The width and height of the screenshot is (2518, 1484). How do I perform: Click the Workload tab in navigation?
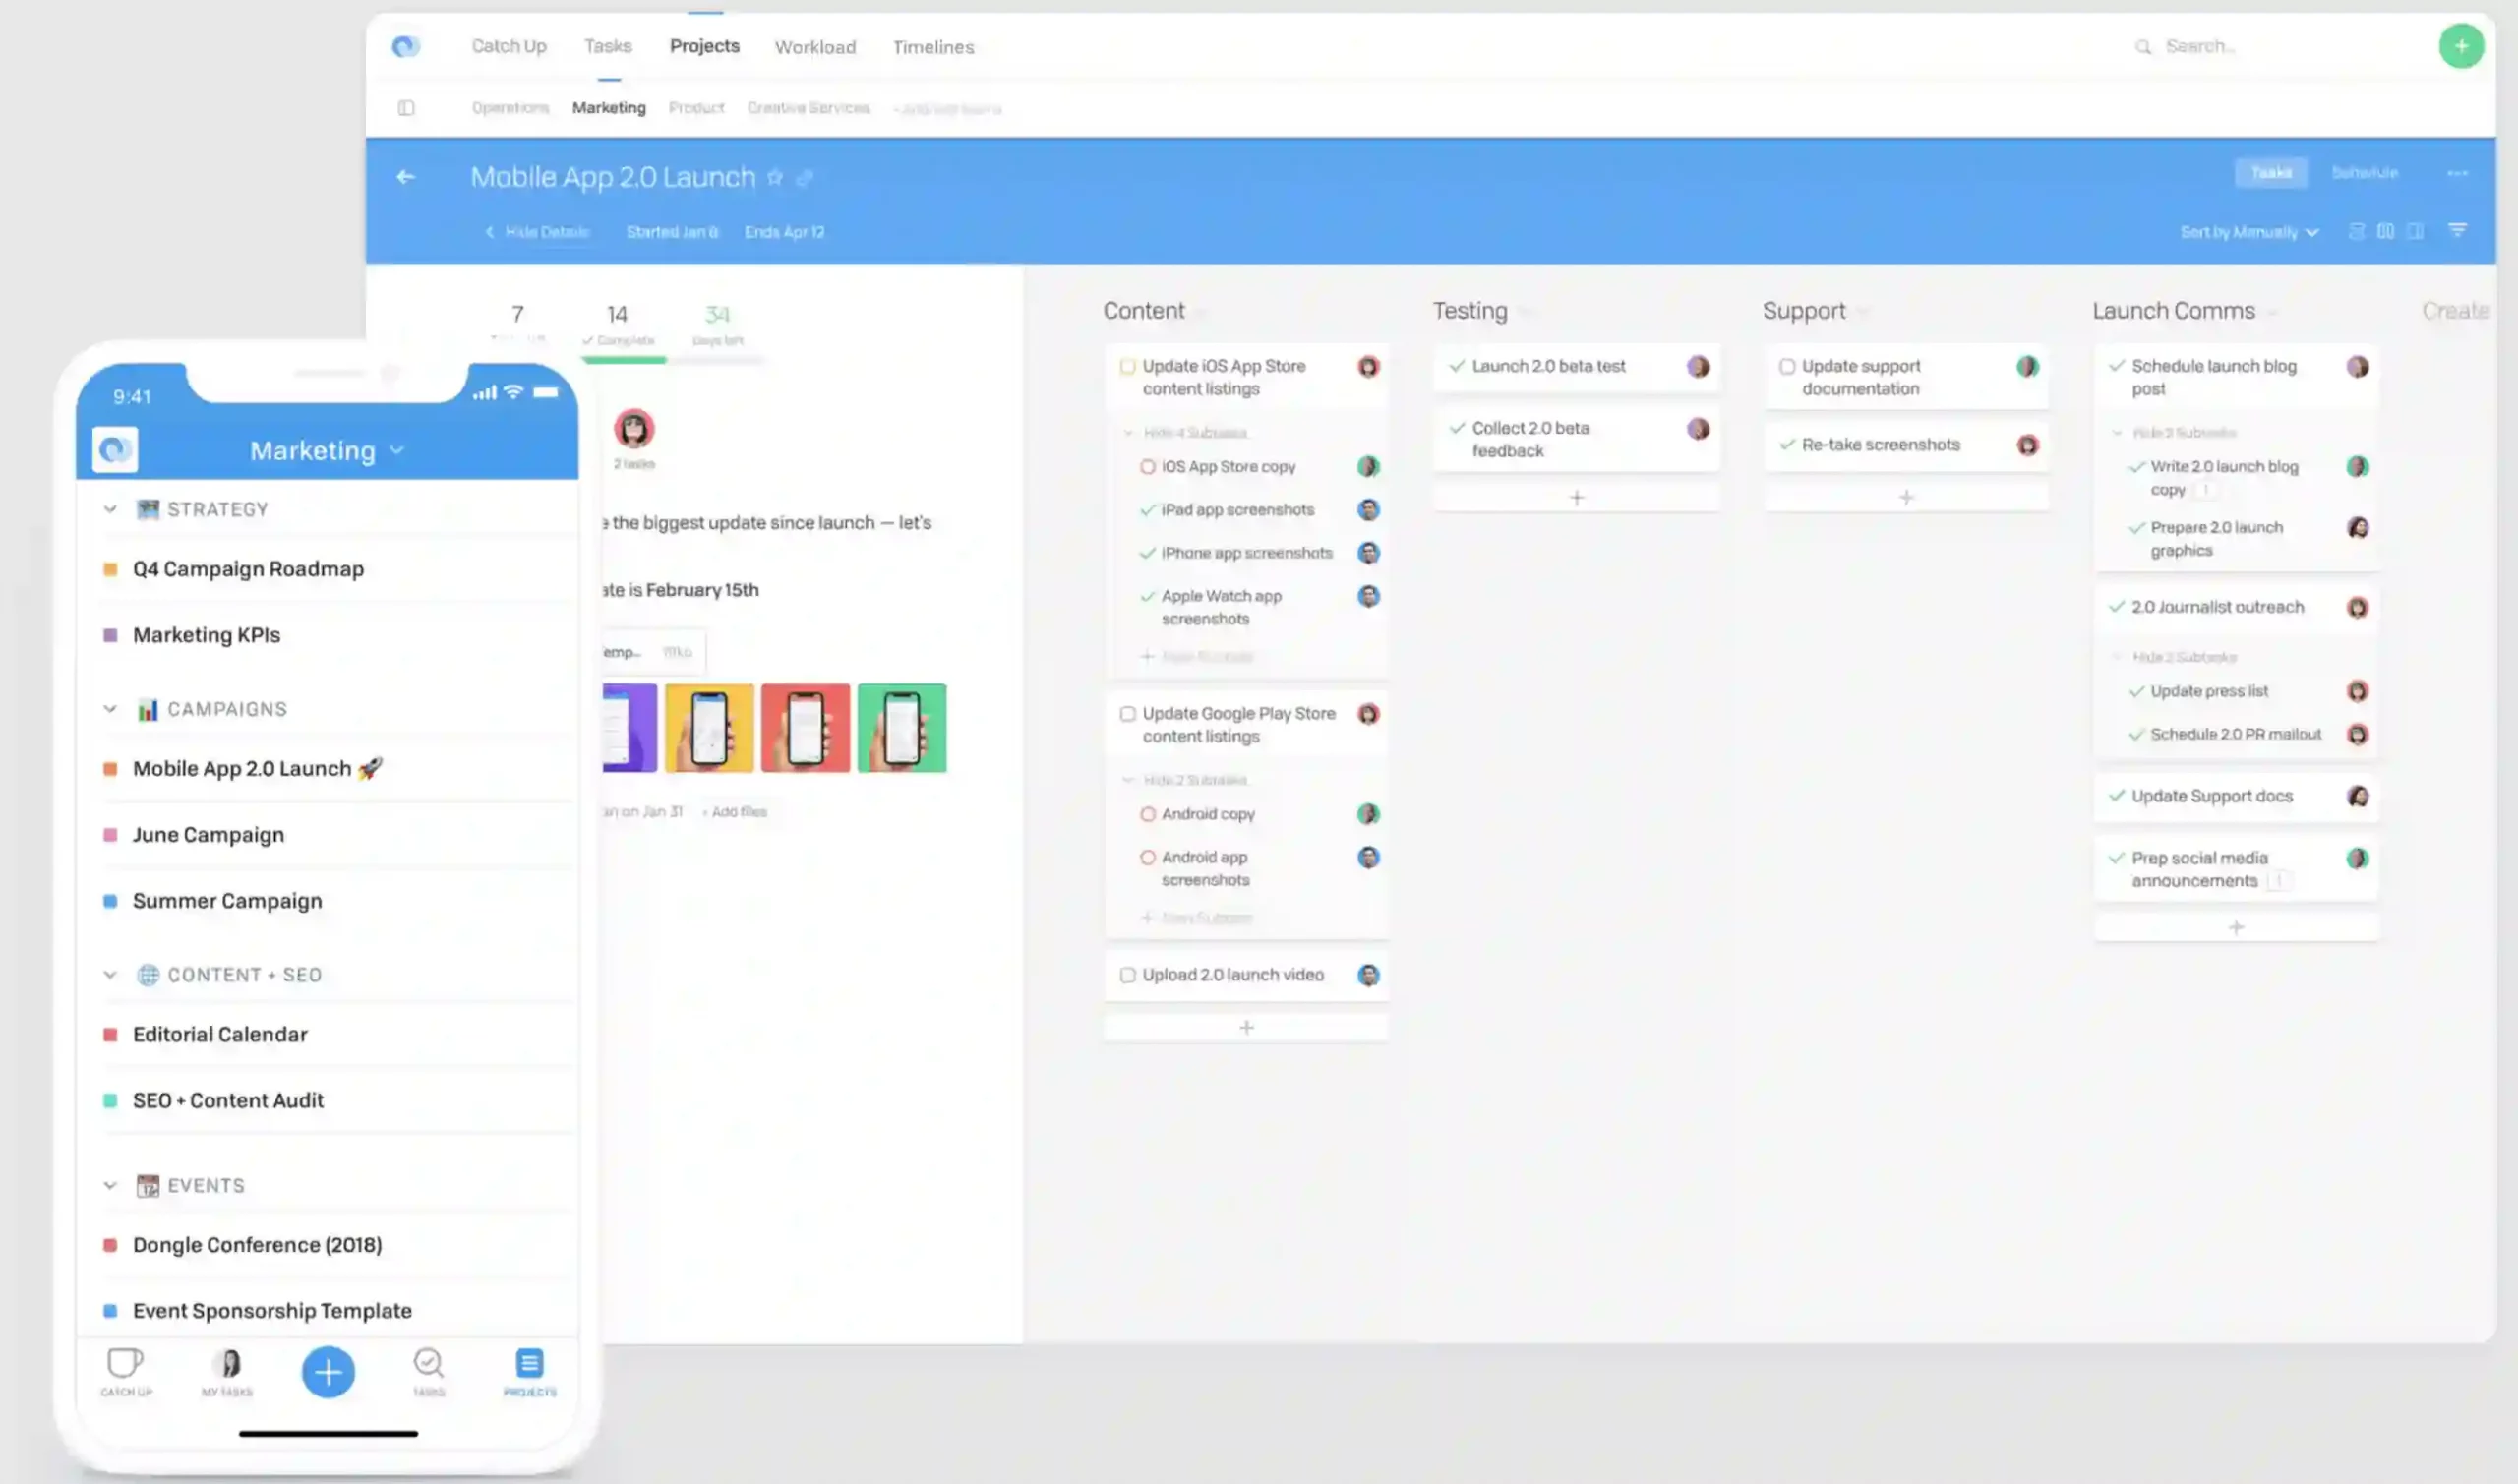pyautogui.click(x=814, y=46)
